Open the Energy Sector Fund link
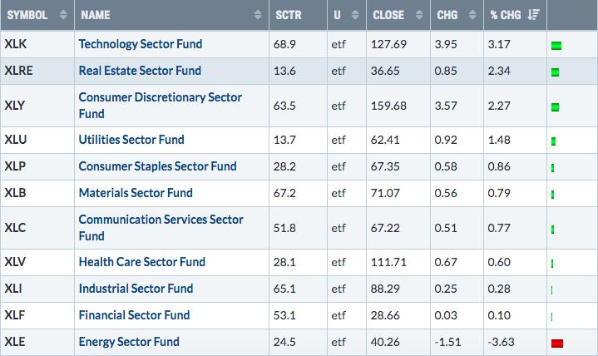 129,342
